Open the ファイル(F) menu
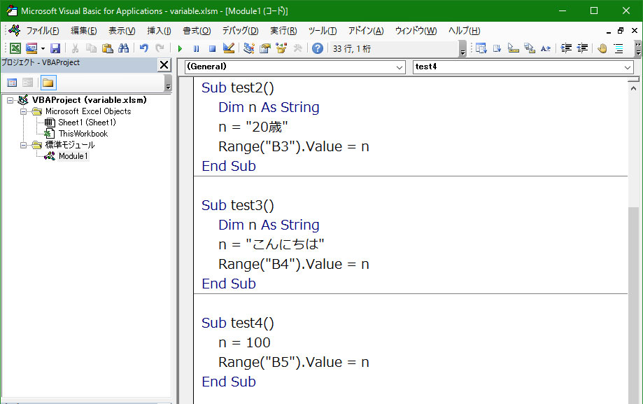Screen dimensions: 643x404 (43, 31)
